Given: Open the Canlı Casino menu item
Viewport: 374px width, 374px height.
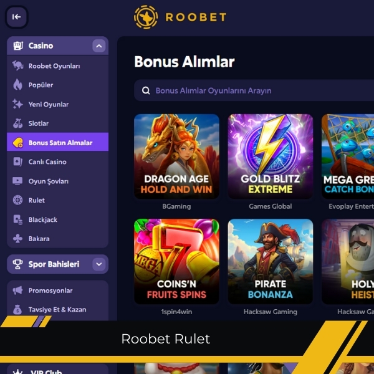Looking at the screenshot, I should click(x=58, y=161).
